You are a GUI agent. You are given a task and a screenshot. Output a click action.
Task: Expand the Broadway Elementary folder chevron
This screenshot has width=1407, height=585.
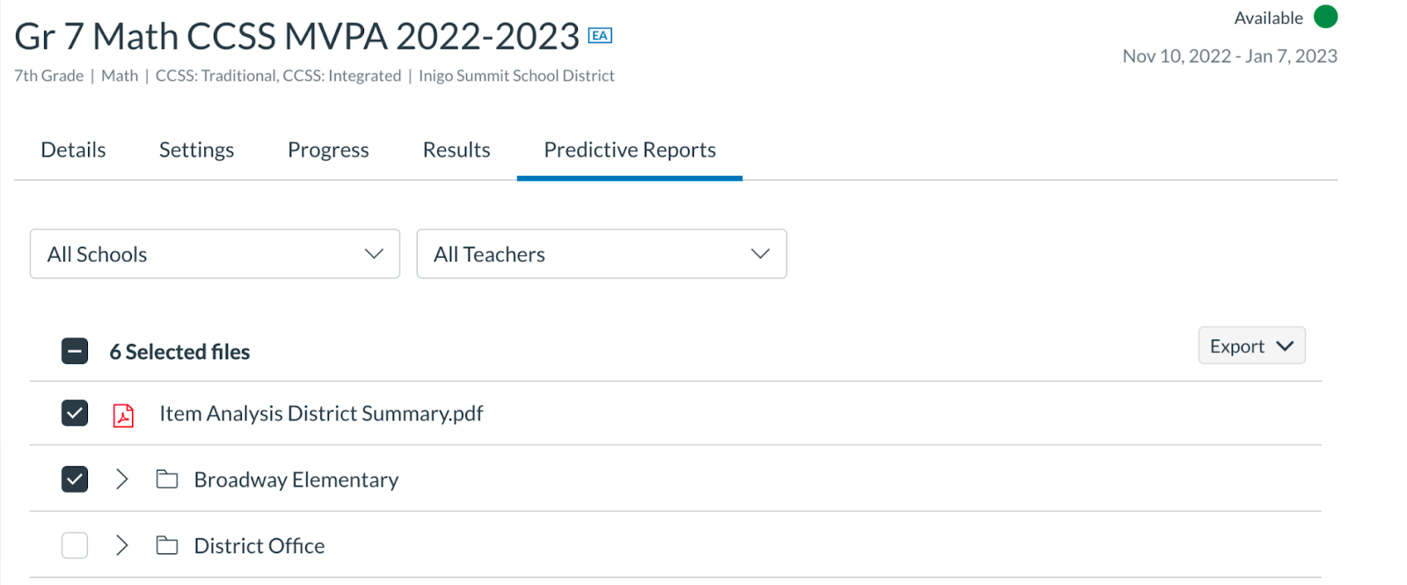(122, 479)
